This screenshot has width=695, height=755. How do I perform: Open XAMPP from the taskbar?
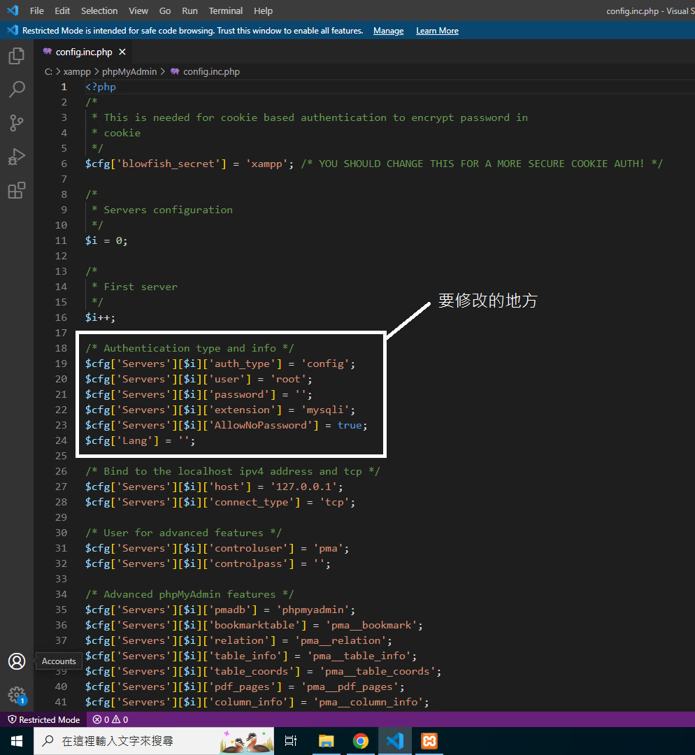tap(429, 741)
